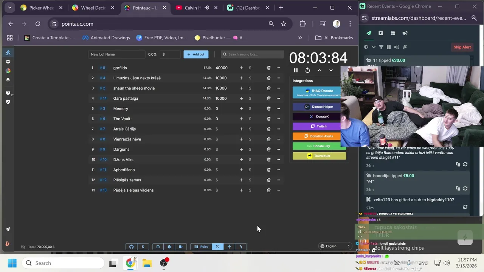The image size is (484, 272).
Task: Open the auction hammer page in Pointauc sidebar
Action: click(x=8, y=53)
